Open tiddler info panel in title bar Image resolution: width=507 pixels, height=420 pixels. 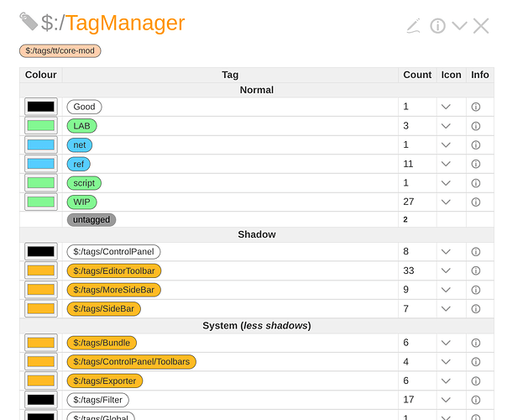437,26
